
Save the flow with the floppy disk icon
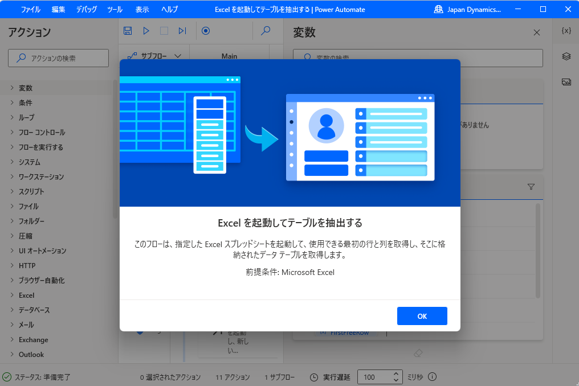point(128,31)
